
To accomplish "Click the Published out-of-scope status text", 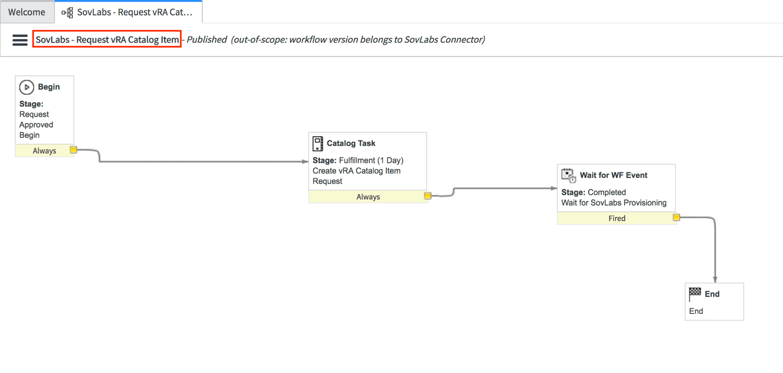I will click(x=335, y=40).
